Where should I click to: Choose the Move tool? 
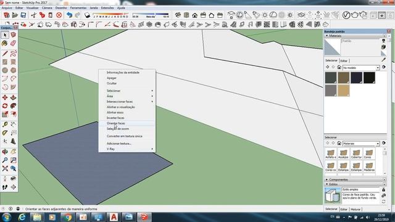point(5,97)
